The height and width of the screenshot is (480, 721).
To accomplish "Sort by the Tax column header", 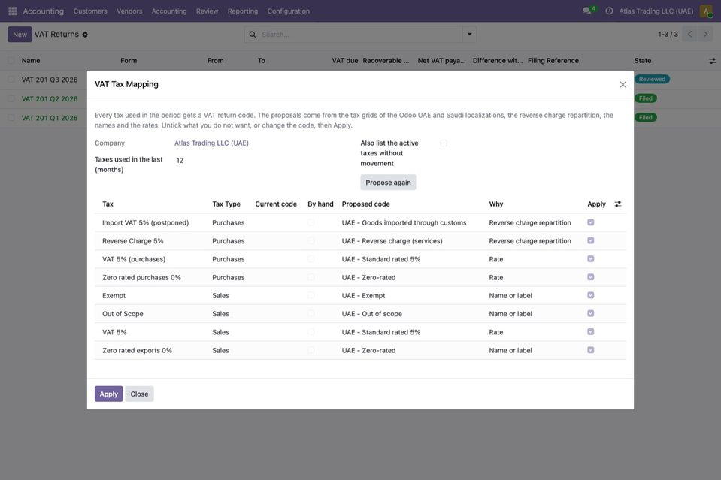I will [108, 204].
